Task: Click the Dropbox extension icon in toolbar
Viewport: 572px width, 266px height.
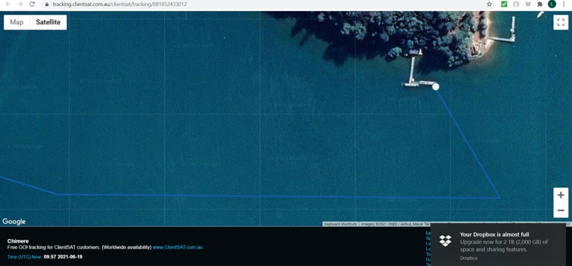Action: tap(528, 4)
